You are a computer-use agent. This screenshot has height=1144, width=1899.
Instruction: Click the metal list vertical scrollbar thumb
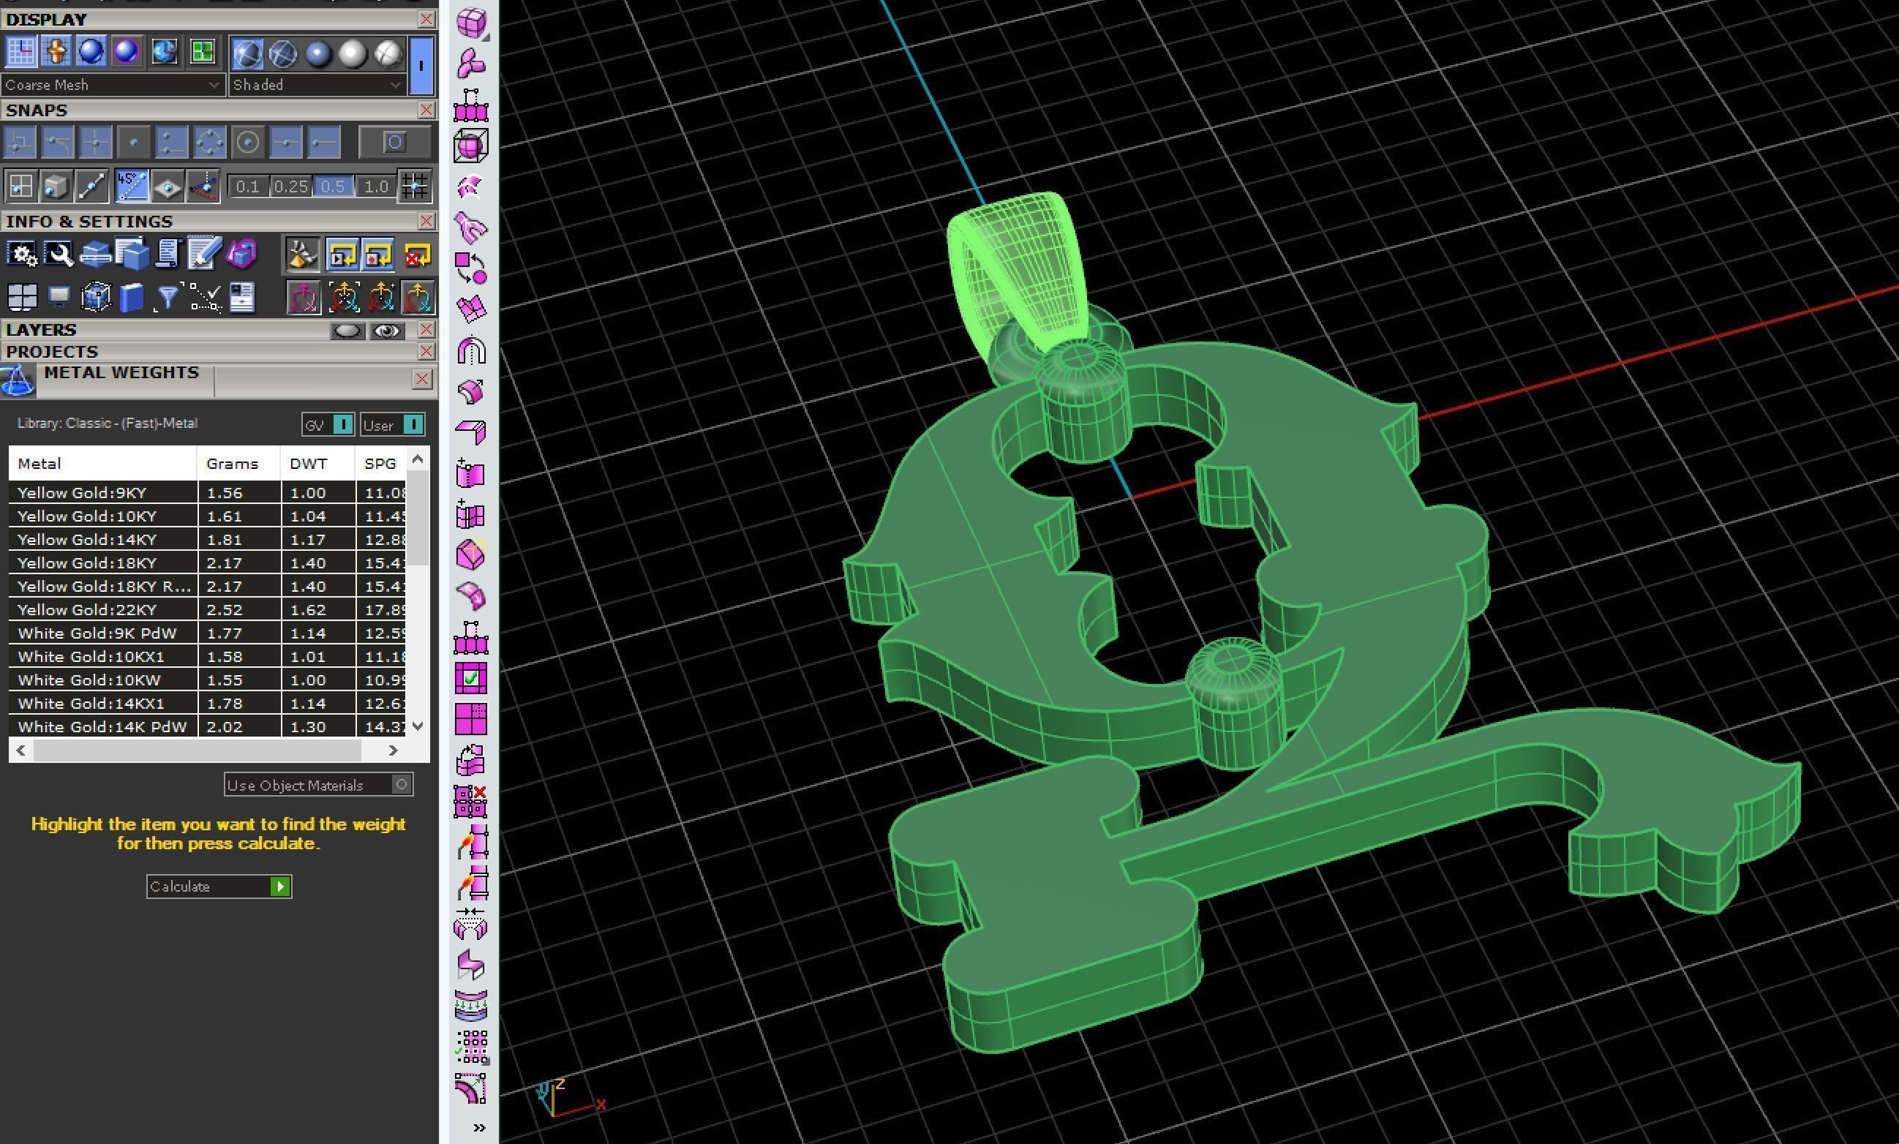coord(418,518)
